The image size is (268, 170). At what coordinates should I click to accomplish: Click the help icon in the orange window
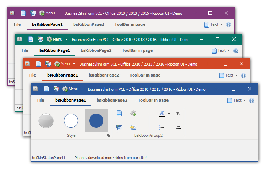[244, 75]
